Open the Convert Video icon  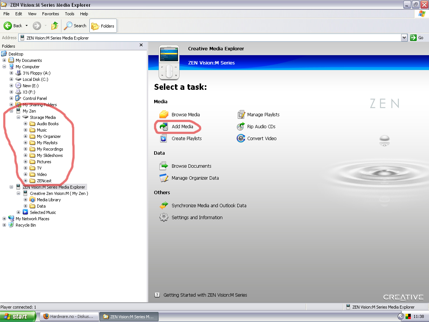click(241, 139)
